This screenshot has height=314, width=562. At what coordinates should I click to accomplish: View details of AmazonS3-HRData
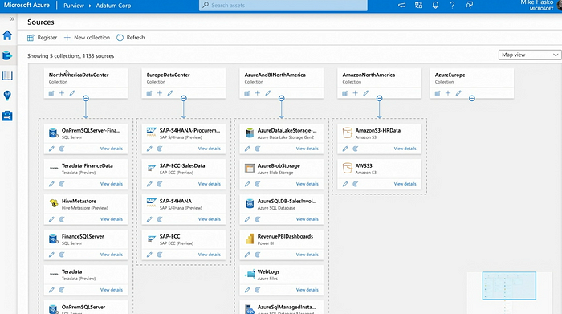click(x=405, y=149)
